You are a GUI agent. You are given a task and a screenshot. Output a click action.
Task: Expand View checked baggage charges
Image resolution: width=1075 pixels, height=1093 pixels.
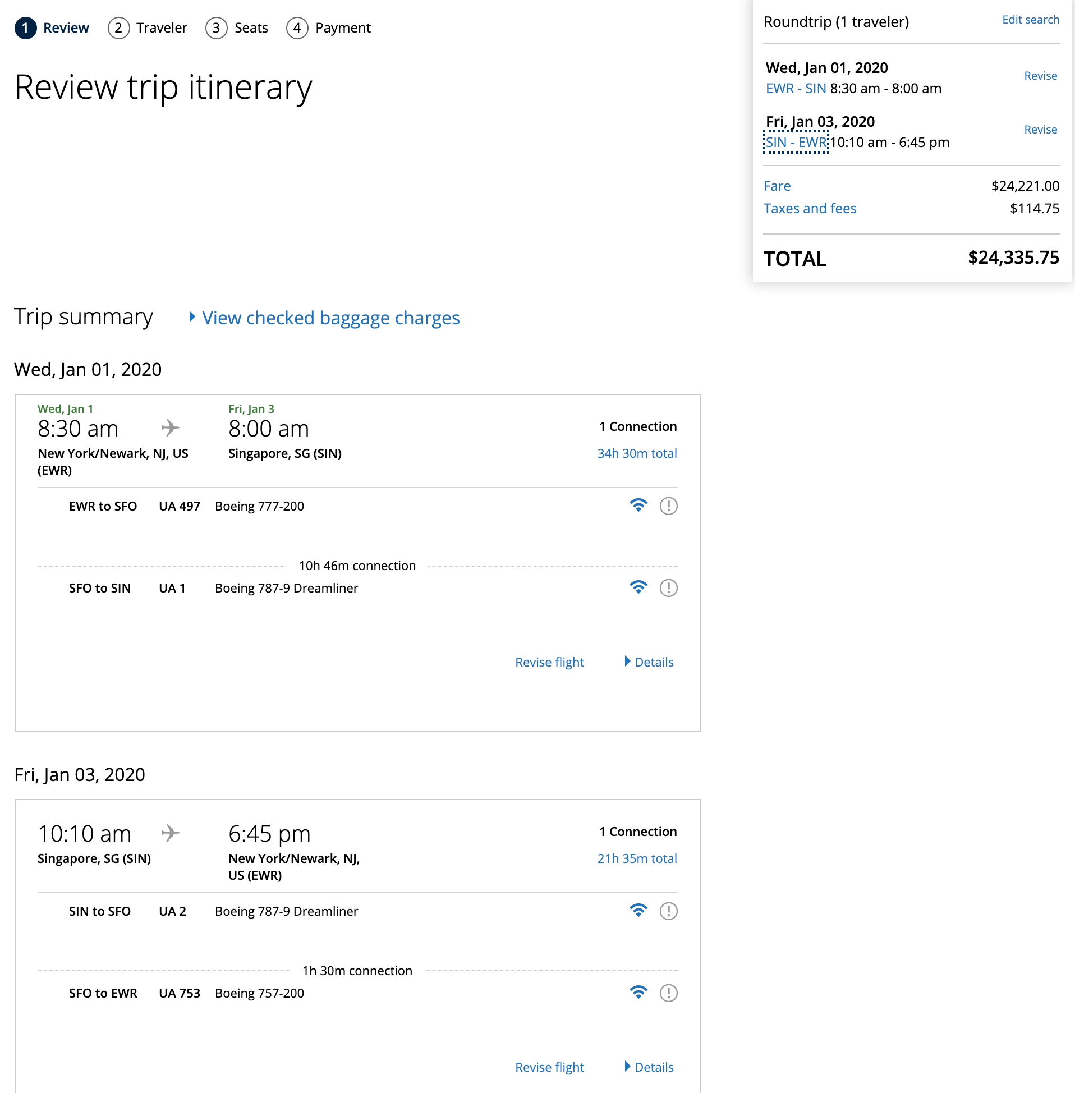point(330,318)
